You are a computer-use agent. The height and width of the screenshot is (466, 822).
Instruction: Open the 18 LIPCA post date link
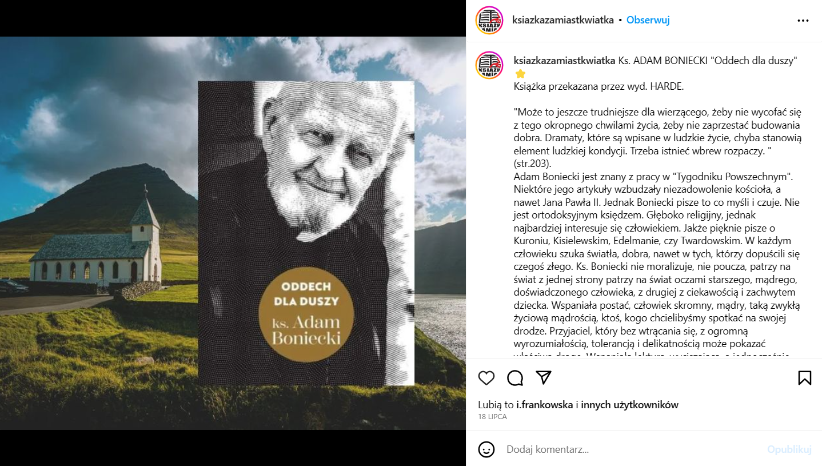[x=493, y=417]
